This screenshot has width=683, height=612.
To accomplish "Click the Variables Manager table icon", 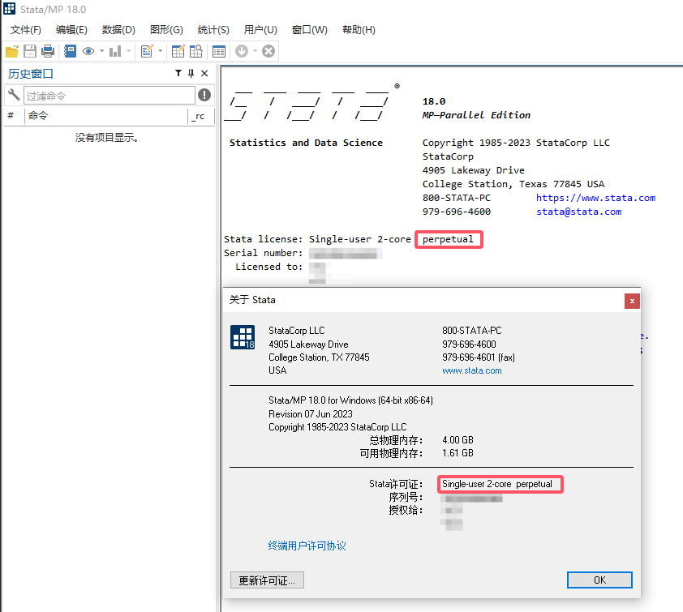I will pos(218,51).
